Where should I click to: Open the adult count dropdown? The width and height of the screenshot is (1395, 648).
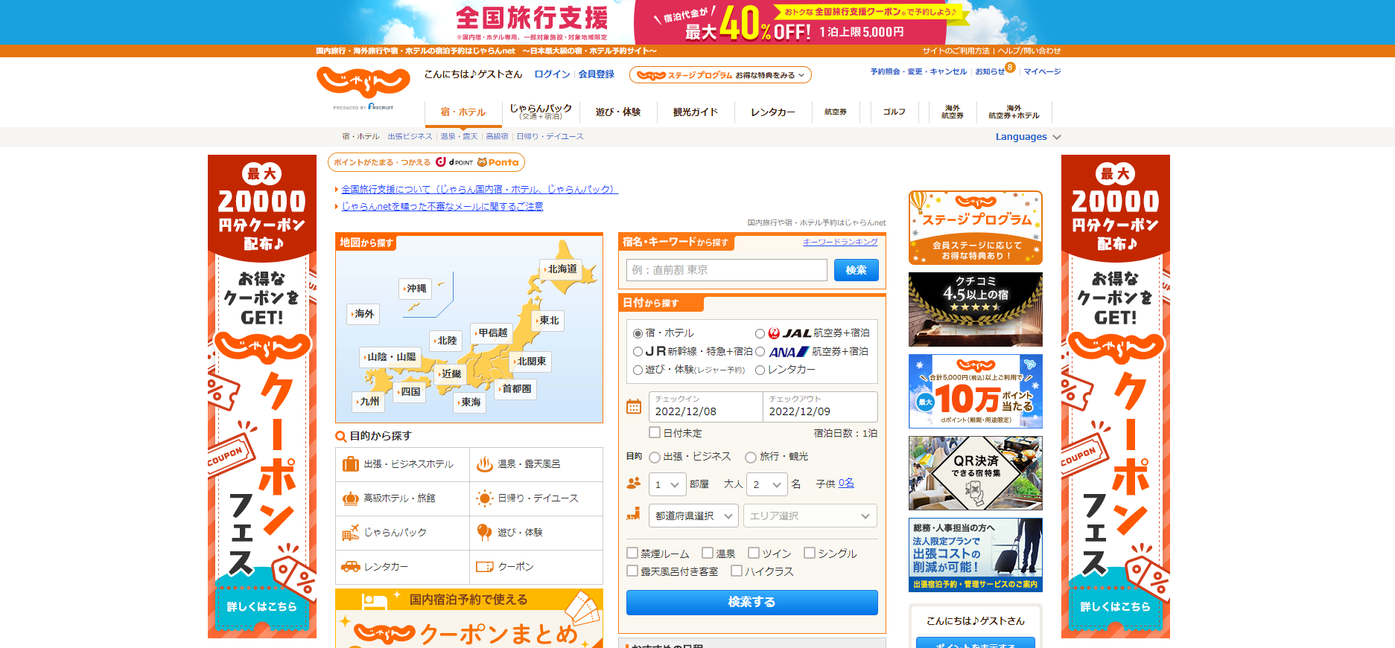tap(766, 484)
